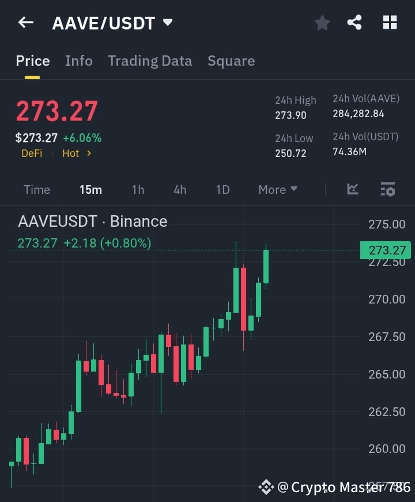Toggle the 15m candle interval
This screenshot has width=415, height=502.
click(x=90, y=189)
